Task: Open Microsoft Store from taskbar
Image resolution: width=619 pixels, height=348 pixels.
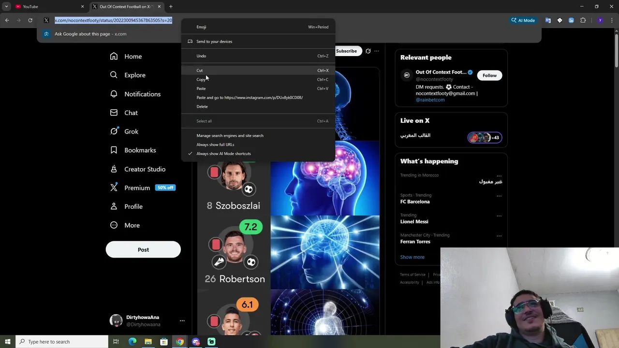Action: [x=164, y=342]
